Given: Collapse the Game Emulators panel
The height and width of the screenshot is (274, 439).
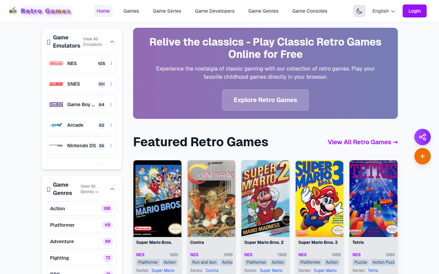Looking at the screenshot, I should click(112, 42).
